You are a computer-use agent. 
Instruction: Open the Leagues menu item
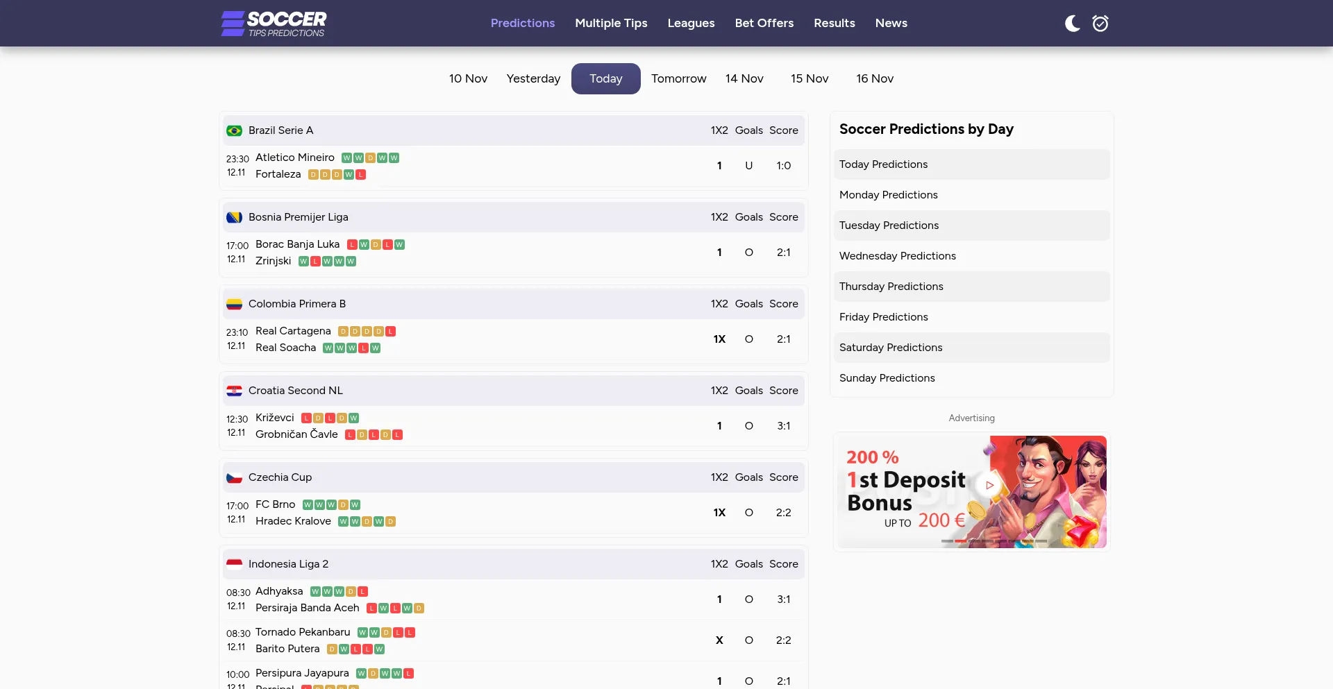pos(691,23)
